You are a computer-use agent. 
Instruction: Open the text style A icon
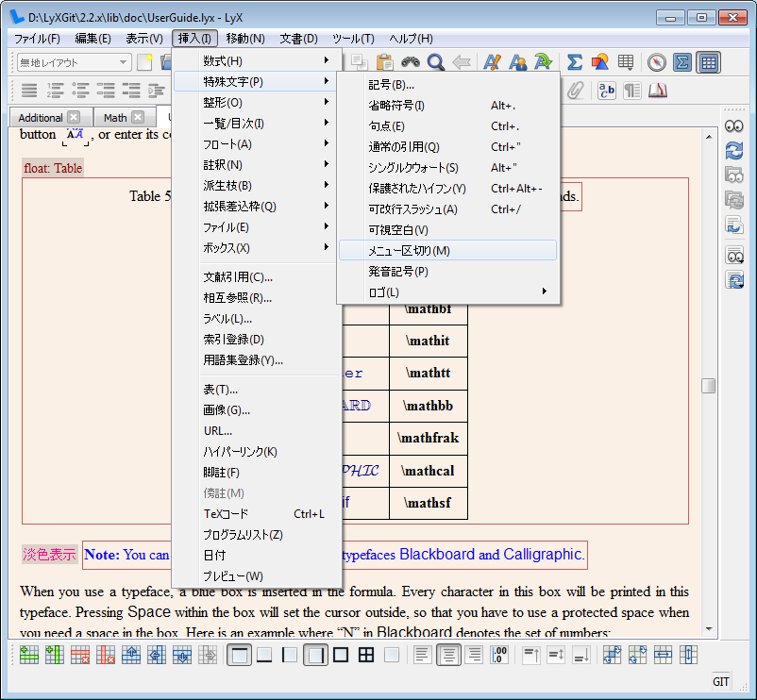click(492, 62)
